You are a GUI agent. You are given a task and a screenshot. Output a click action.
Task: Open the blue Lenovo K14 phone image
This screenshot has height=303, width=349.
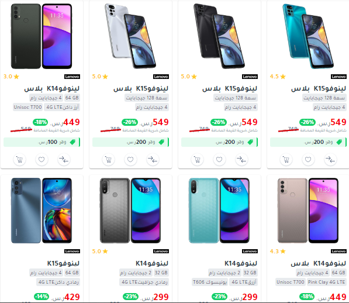[x=219, y=211]
